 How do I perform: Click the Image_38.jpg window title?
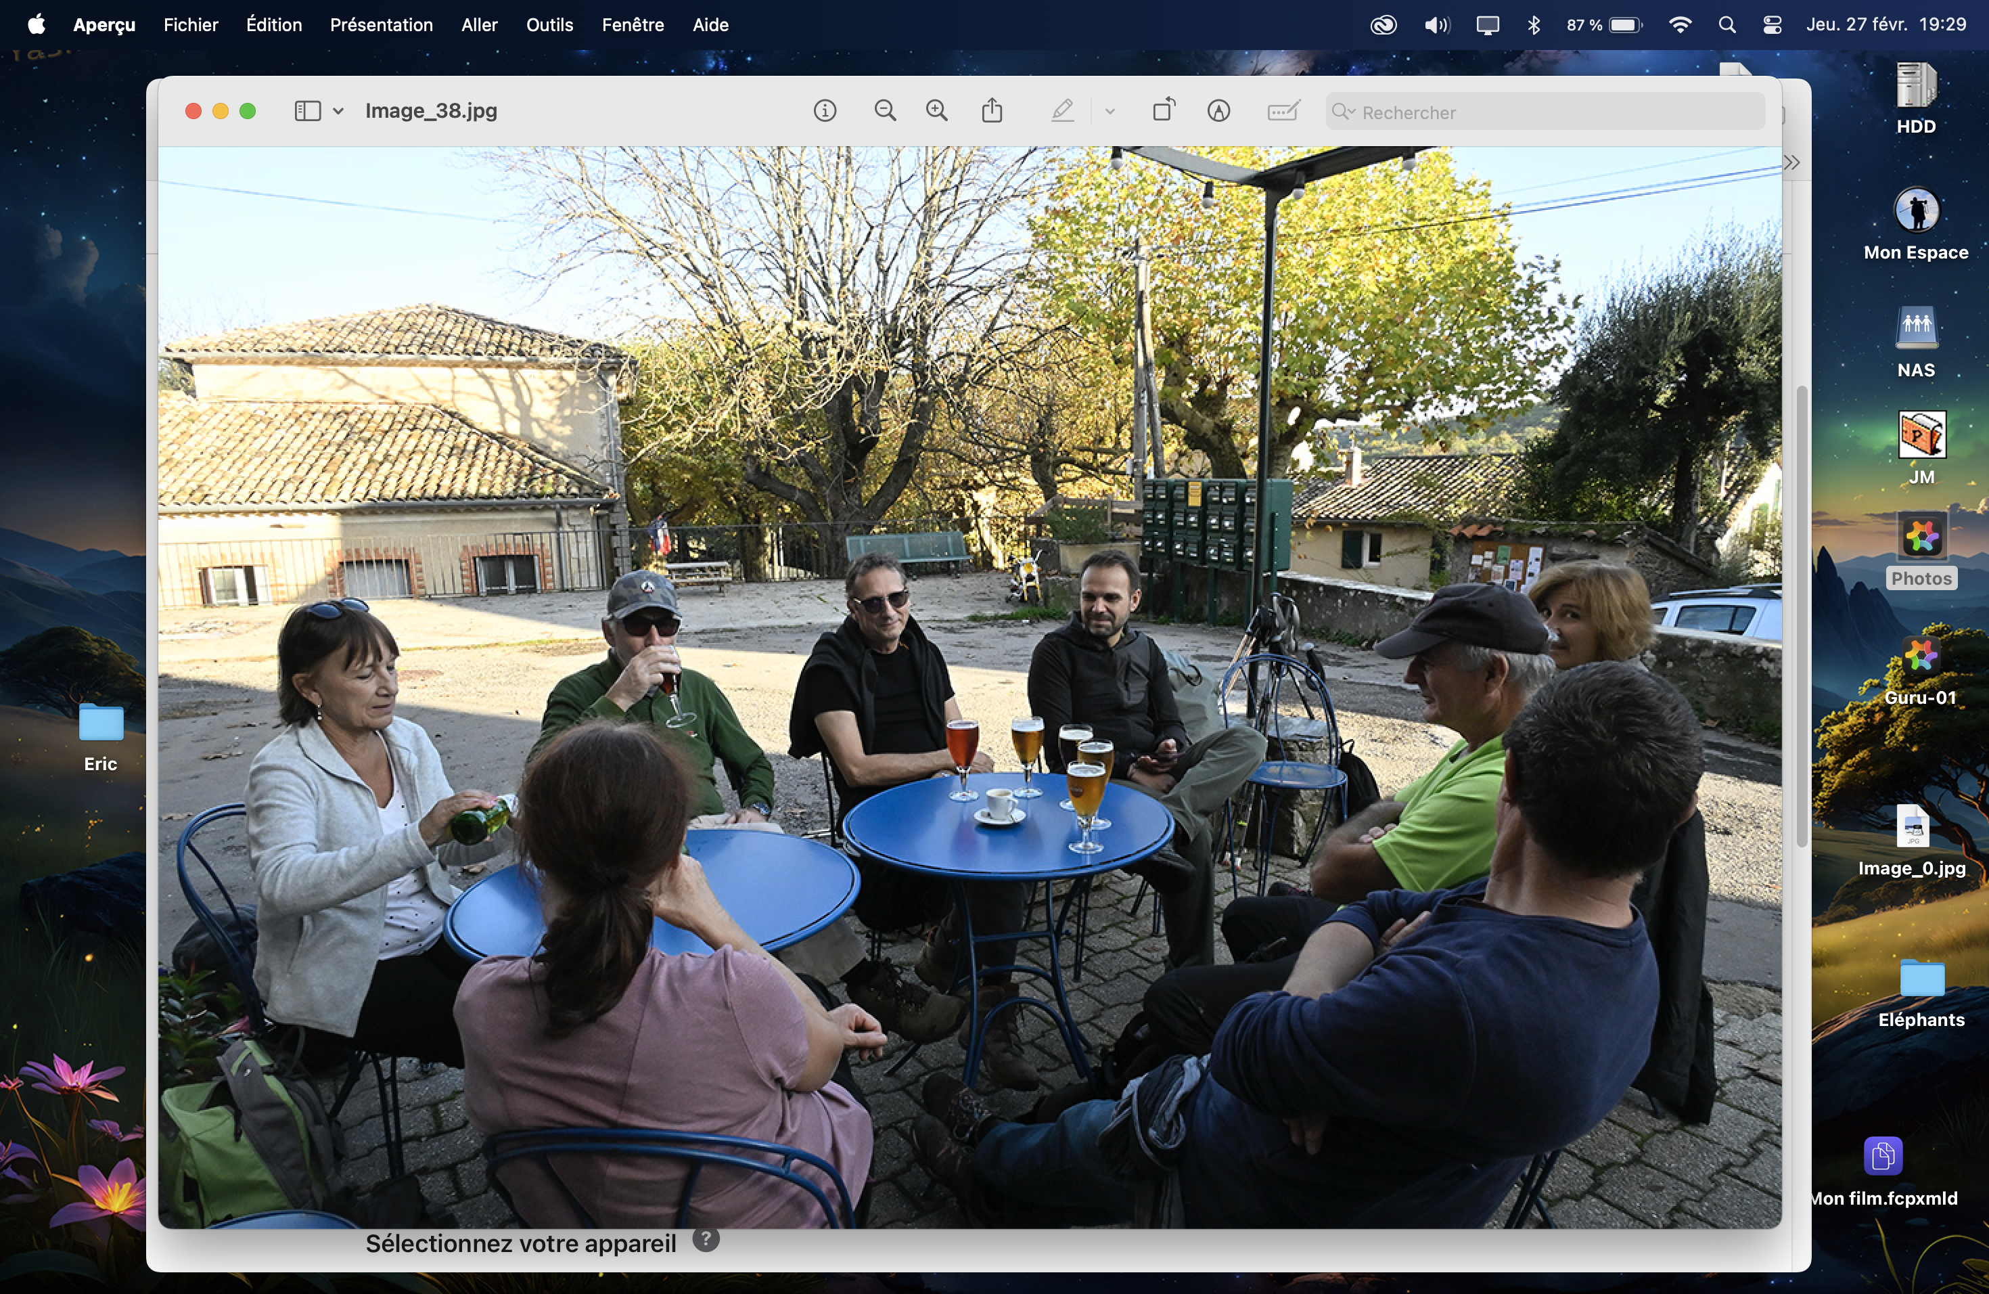click(x=430, y=111)
